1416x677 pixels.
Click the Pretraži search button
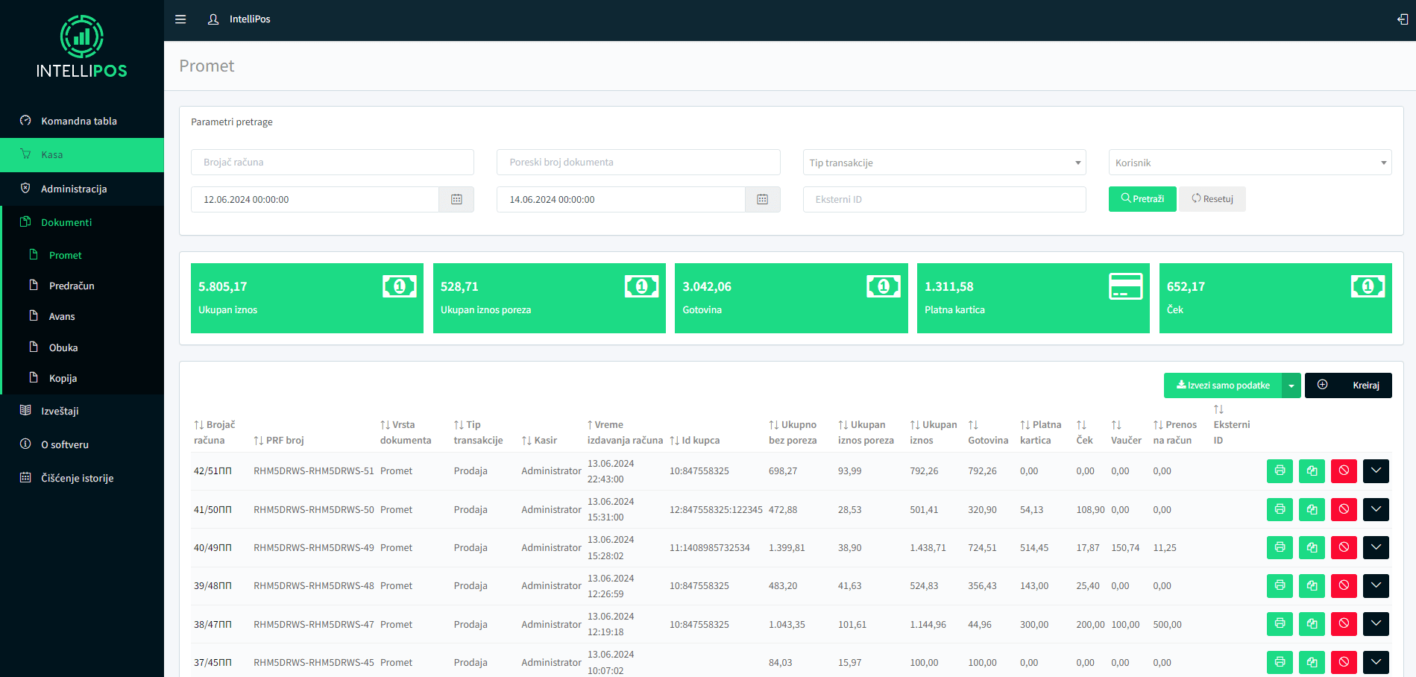(x=1142, y=199)
